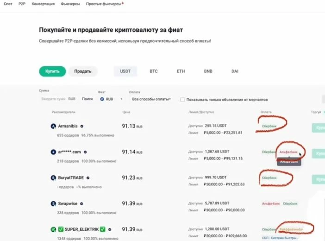The image size is (325, 241).
Task: Click verified badge next to ar*****.com
Action: pos(85,152)
